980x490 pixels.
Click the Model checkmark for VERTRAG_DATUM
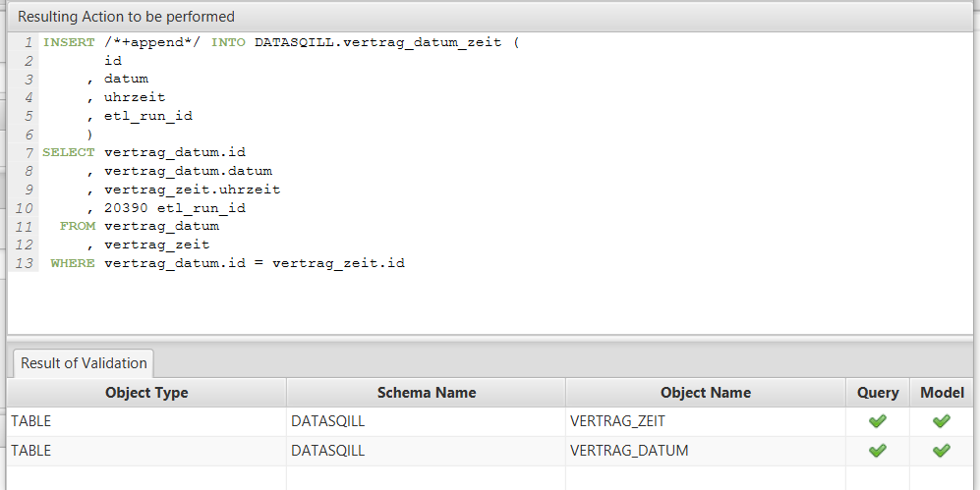[x=942, y=451]
